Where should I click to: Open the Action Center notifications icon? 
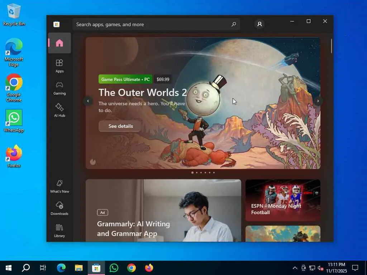[x=355, y=268]
